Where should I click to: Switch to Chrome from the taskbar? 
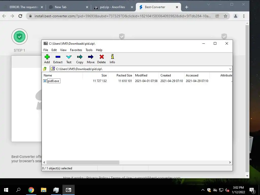pyautogui.click(x=31, y=190)
